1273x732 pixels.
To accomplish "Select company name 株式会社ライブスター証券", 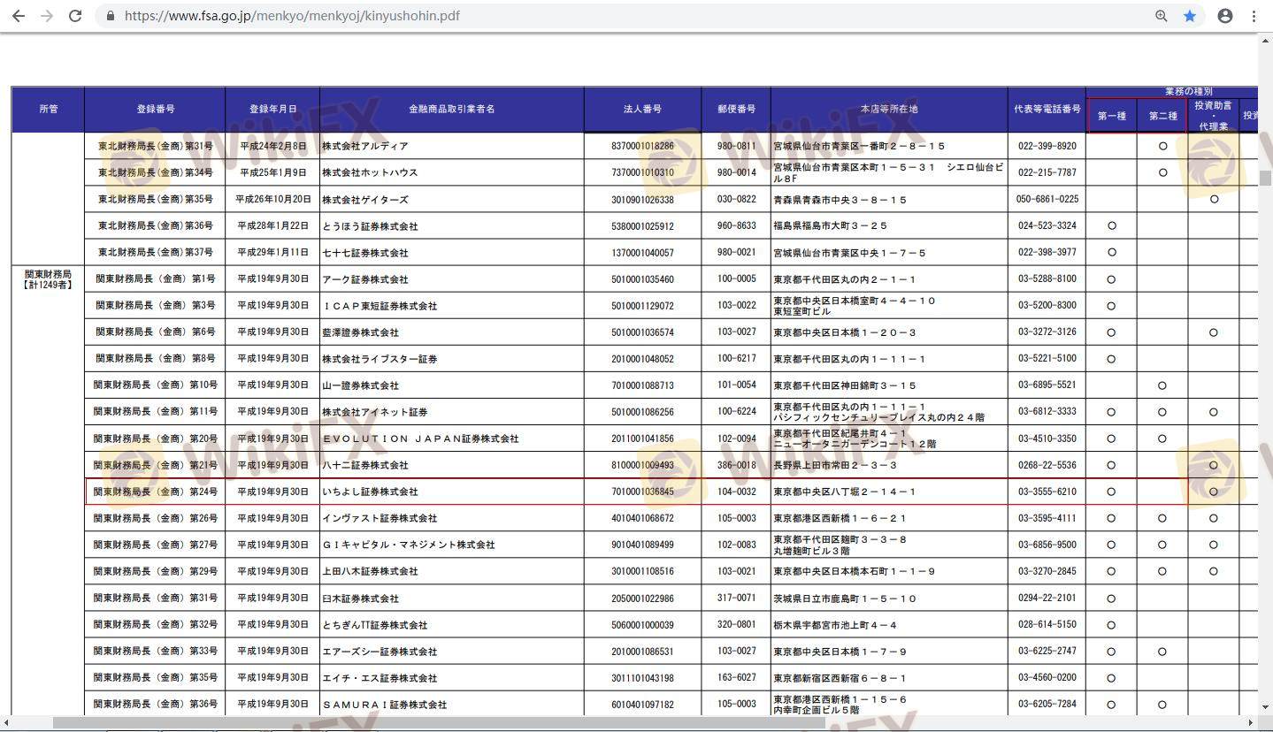I will click(x=380, y=359).
